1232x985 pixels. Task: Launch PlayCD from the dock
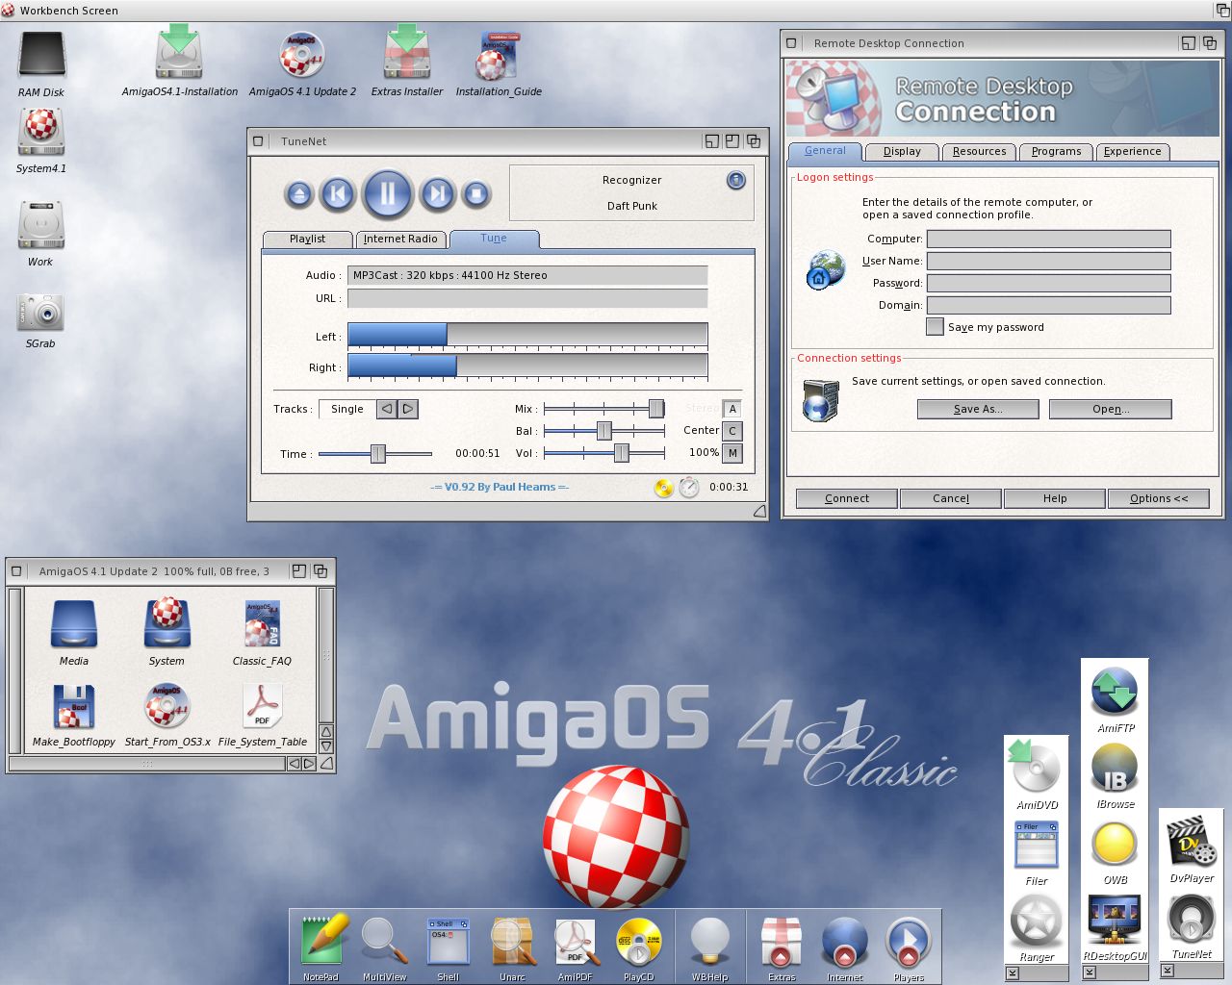click(638, 942)
